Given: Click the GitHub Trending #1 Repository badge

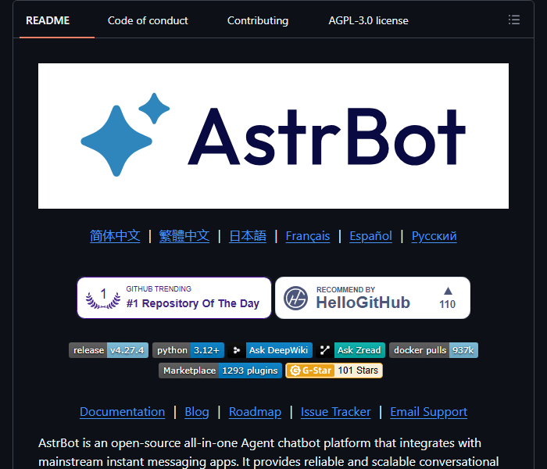Looking at the screenshot, I should (174, 298).
